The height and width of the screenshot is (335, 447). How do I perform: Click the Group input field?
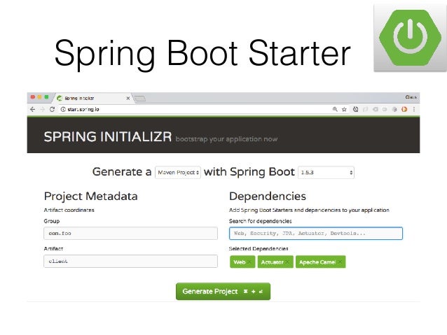(130, 234)
